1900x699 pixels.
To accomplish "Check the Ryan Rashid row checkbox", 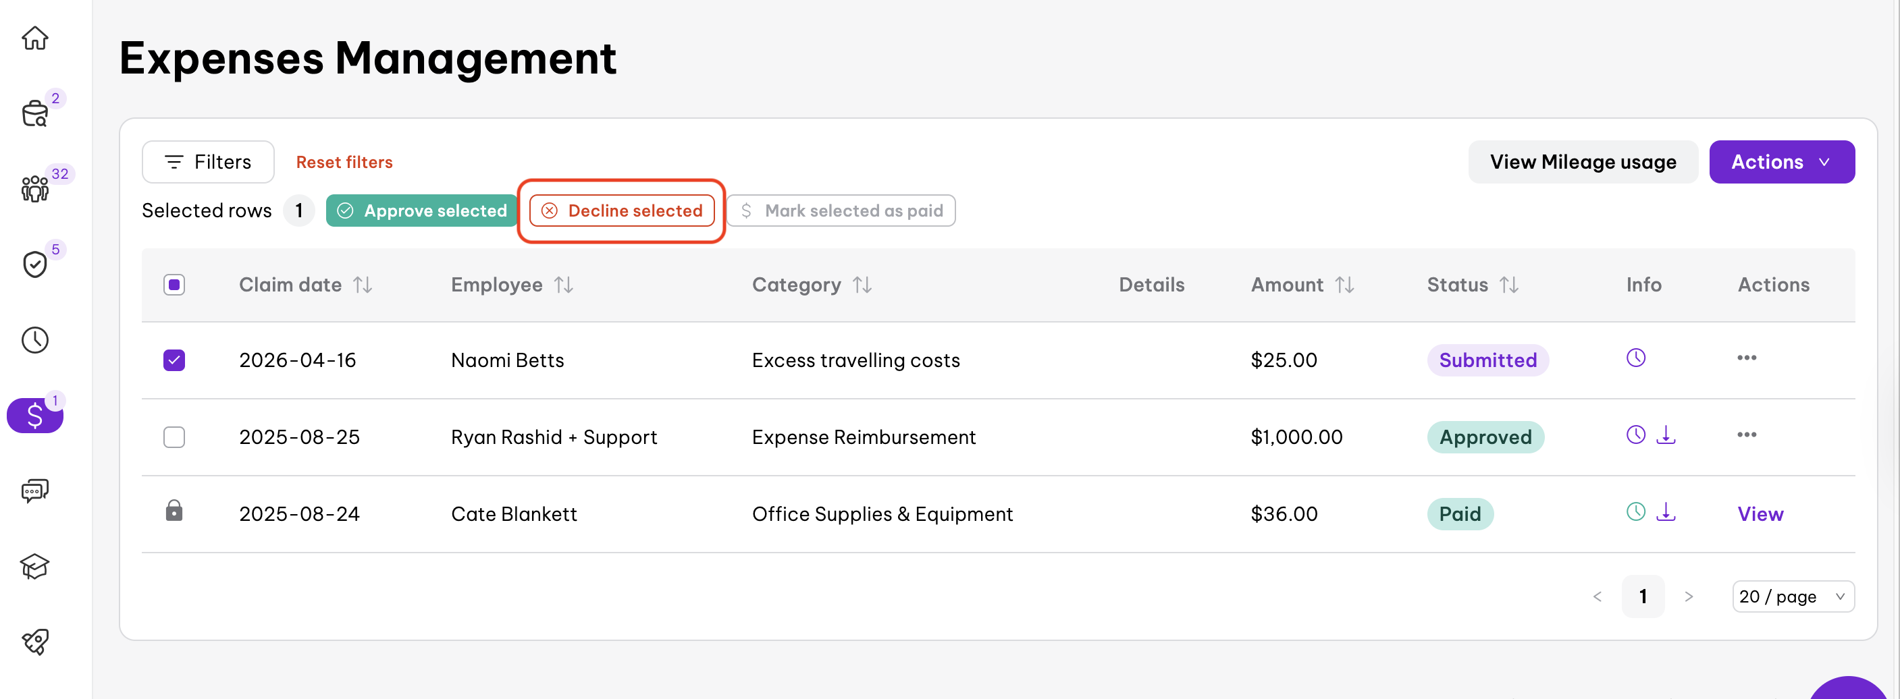I will 174,437.
